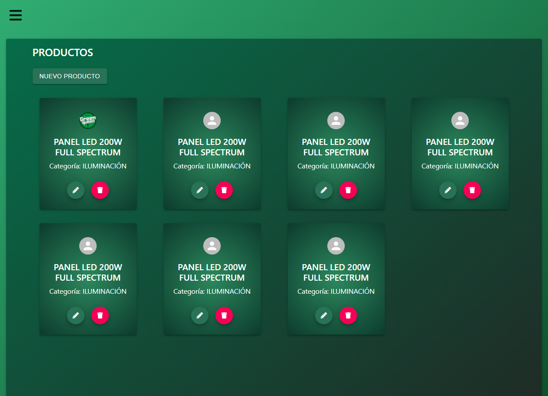The width and height of the screenshot is (548, 396).
Task: Select the PANEL LED 200W title on Green Queen card
Action: 88,147
